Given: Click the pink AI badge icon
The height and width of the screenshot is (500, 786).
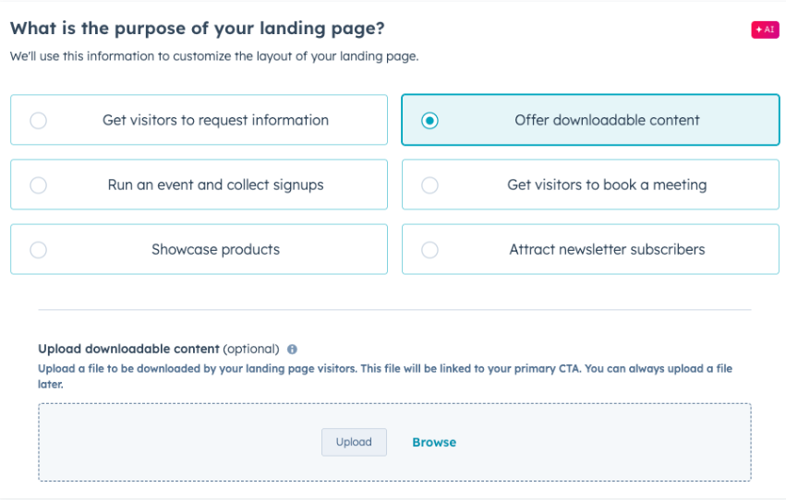Looking at the screenshot, I should coord(765,30).
